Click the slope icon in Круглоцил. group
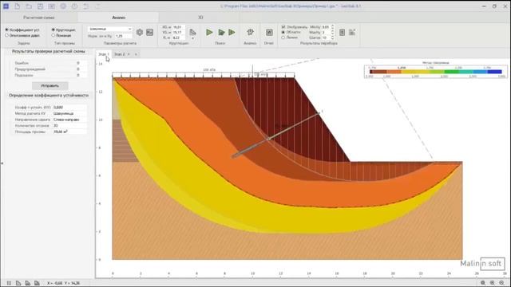 click(x=192, y=32)
